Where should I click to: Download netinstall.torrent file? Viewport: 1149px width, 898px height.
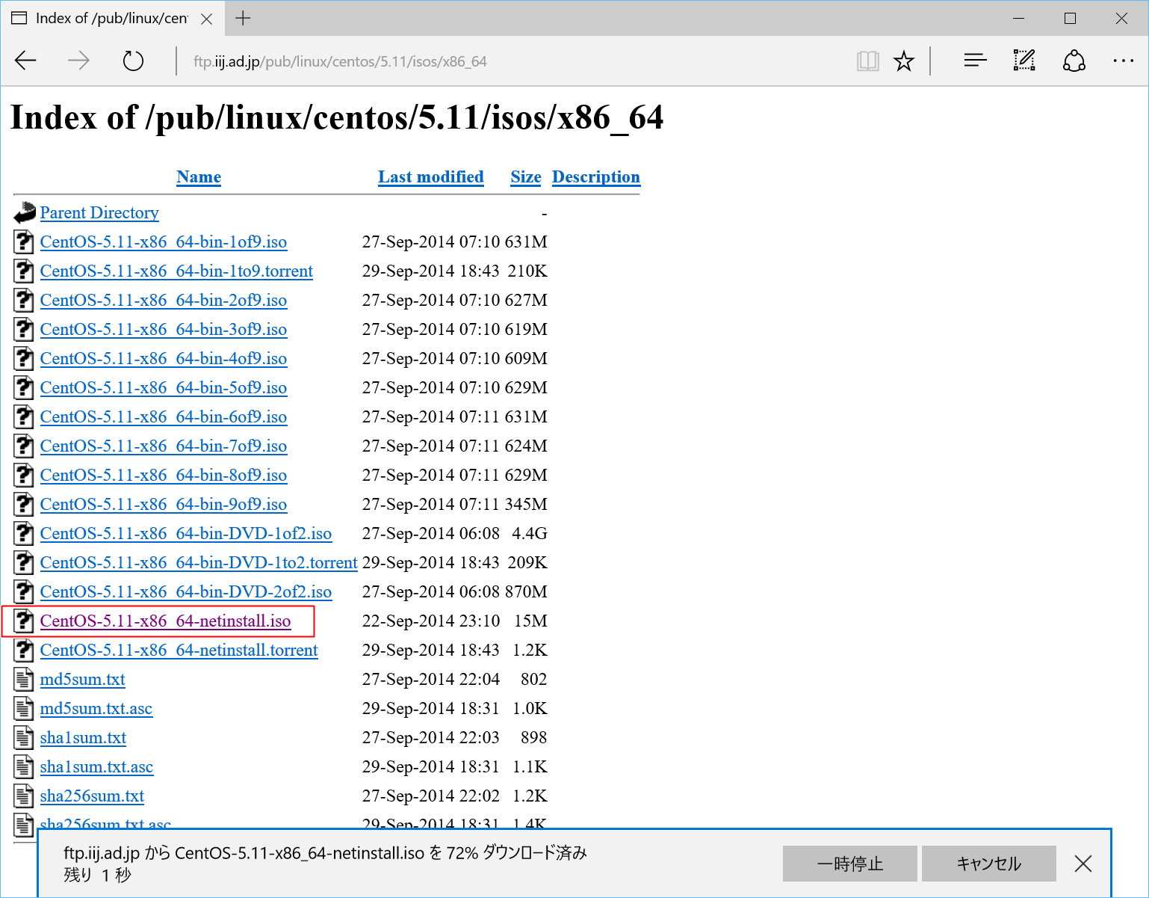pyautogui.click(x=179, y=651)
